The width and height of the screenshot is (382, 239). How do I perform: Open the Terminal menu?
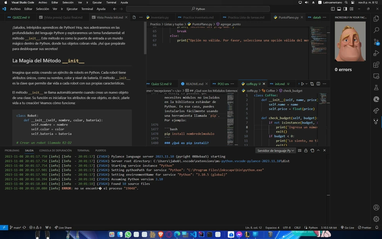click(x=87, y=9)
